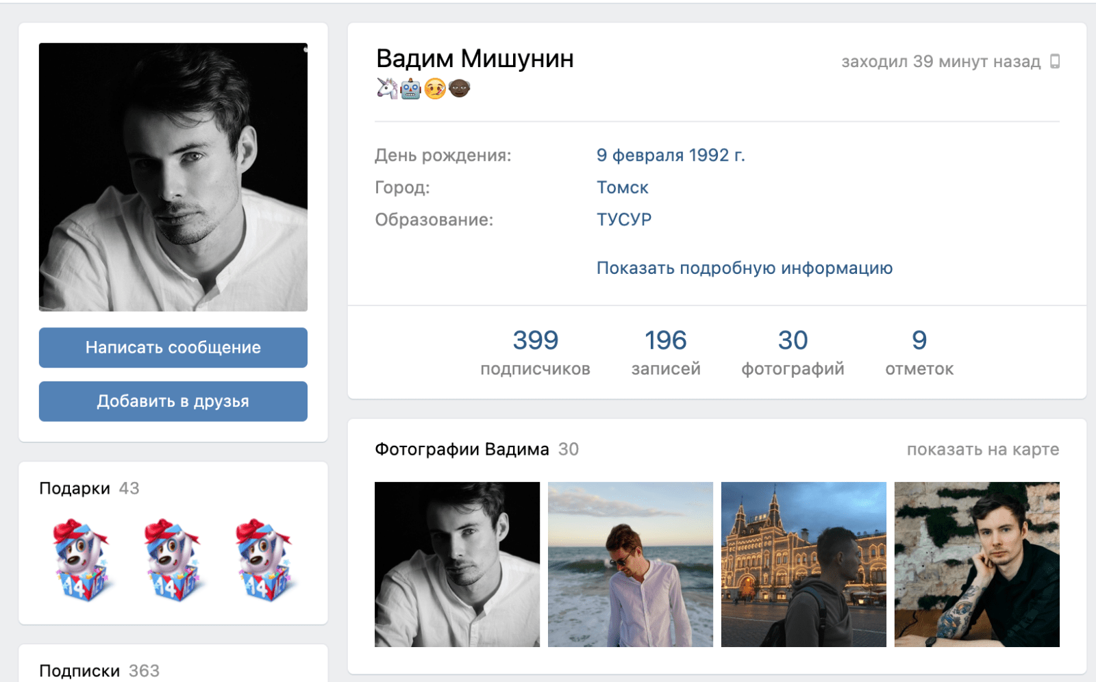Expand Показать подробную информацию

click(x=744, y=268)
